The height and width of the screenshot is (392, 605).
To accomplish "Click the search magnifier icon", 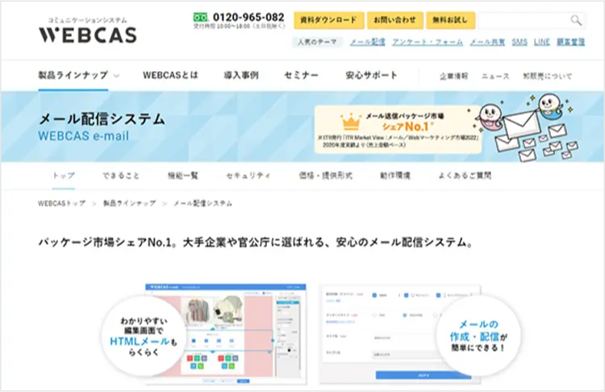I will pyautogui.click(x=576, y=20).
